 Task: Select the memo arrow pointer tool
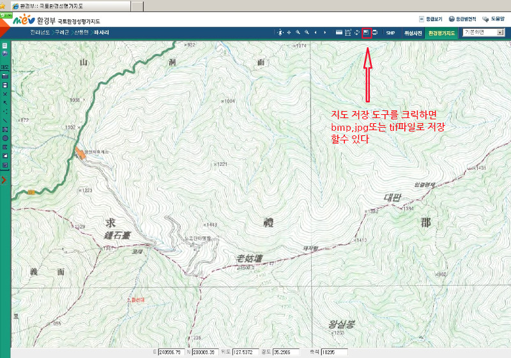point(5,103)
